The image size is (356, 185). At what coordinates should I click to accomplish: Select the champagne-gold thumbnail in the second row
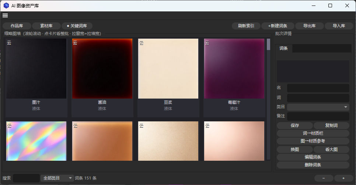point(168,141)
